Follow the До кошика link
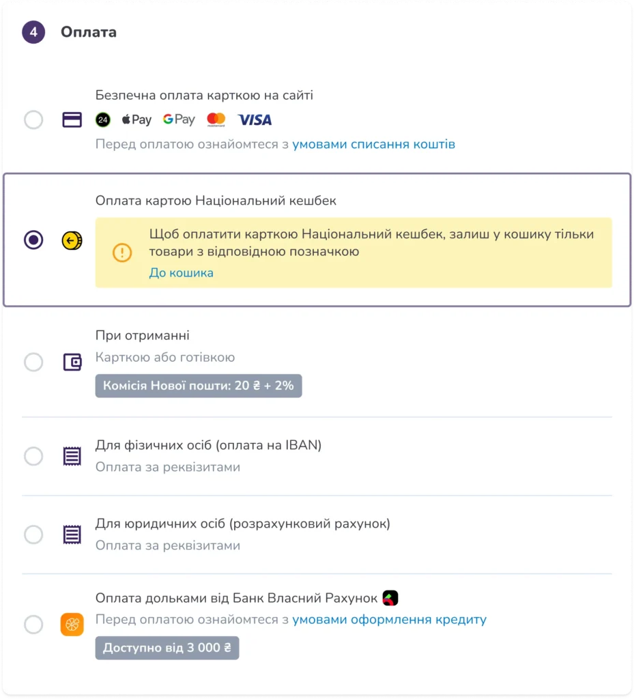 [182, 273]
